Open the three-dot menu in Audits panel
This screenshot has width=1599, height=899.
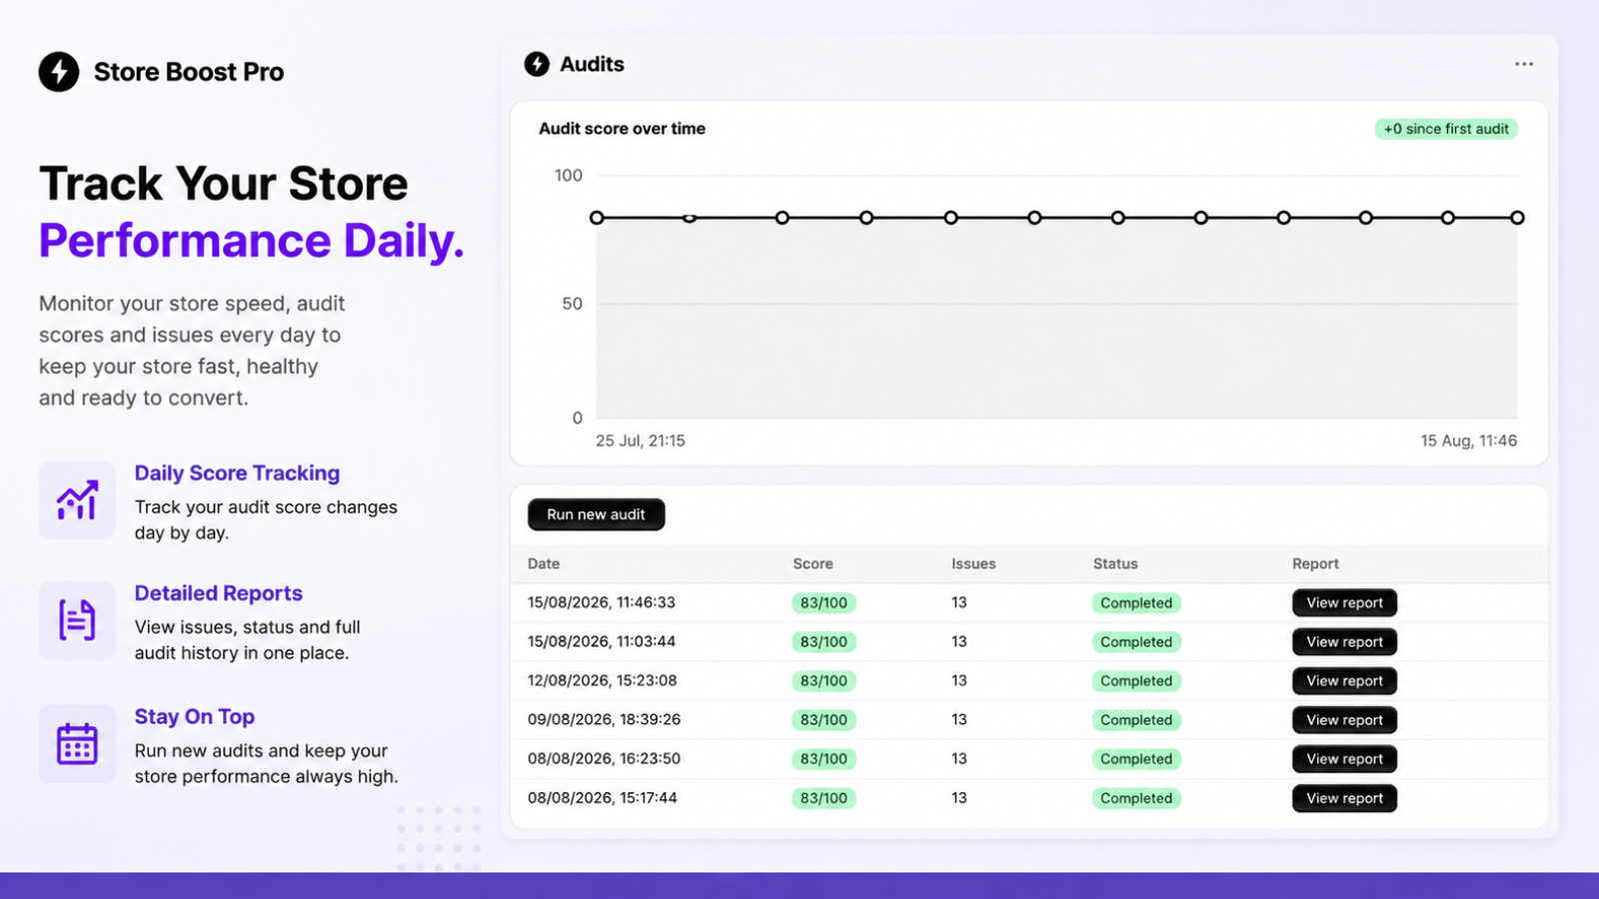(1523, 64)
